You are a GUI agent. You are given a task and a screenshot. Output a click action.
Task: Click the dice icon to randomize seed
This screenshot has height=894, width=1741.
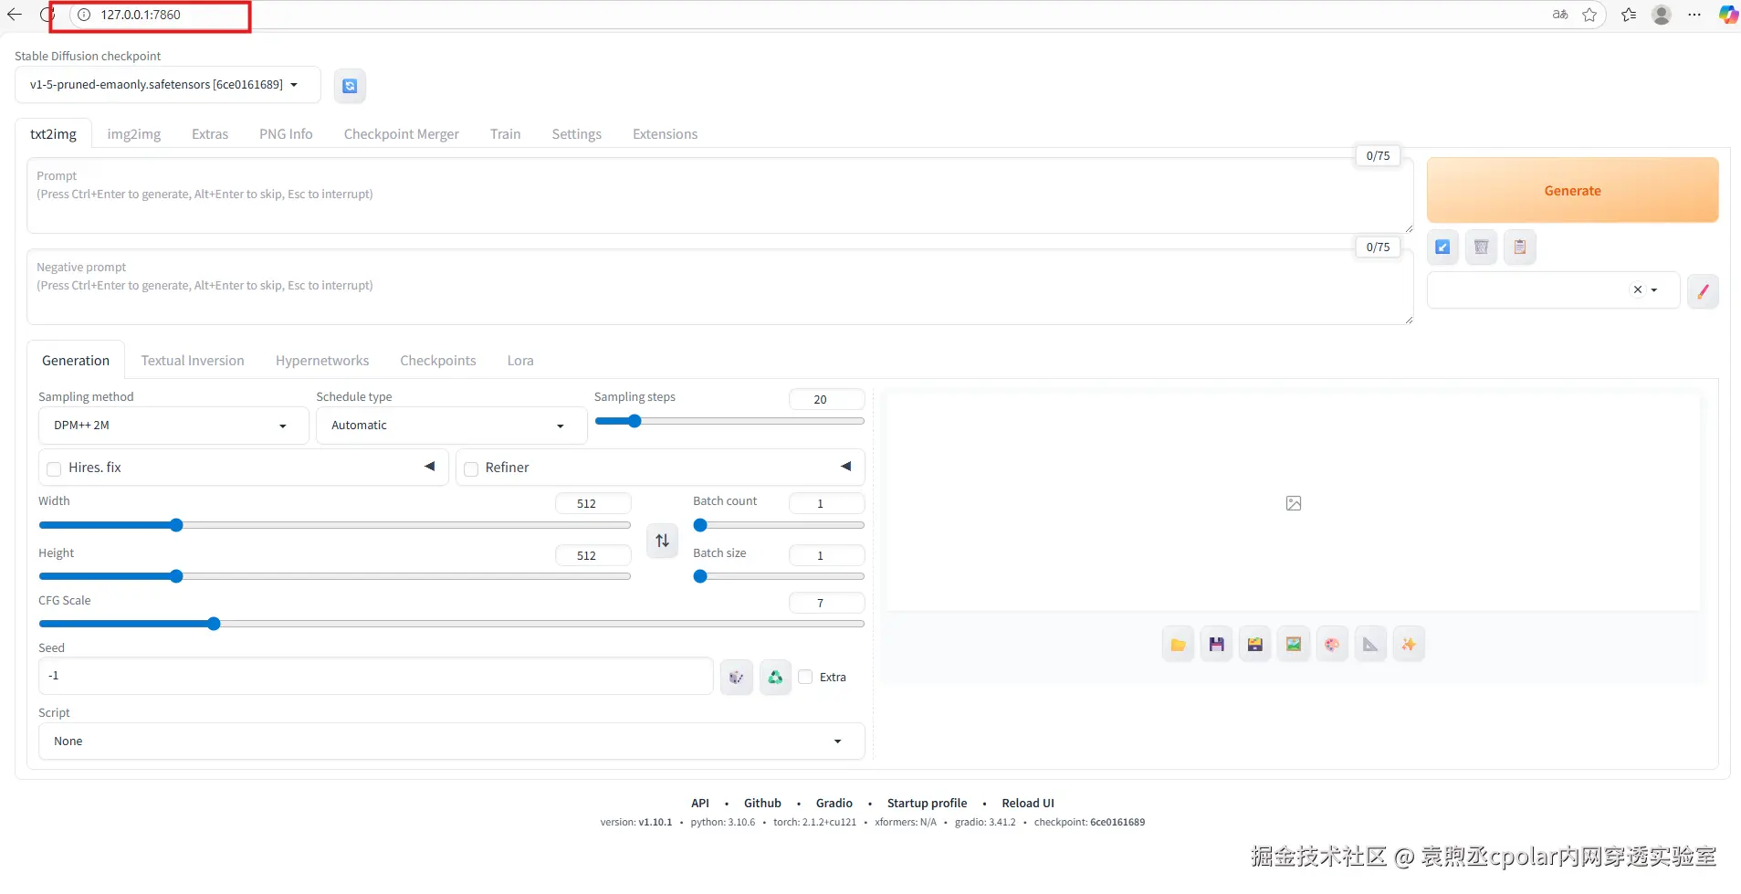coord(736,678)
